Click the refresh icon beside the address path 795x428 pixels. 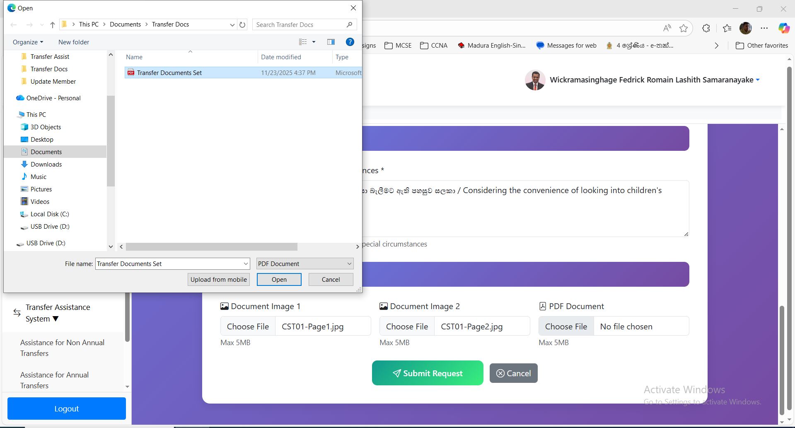(x=242, y=25)
